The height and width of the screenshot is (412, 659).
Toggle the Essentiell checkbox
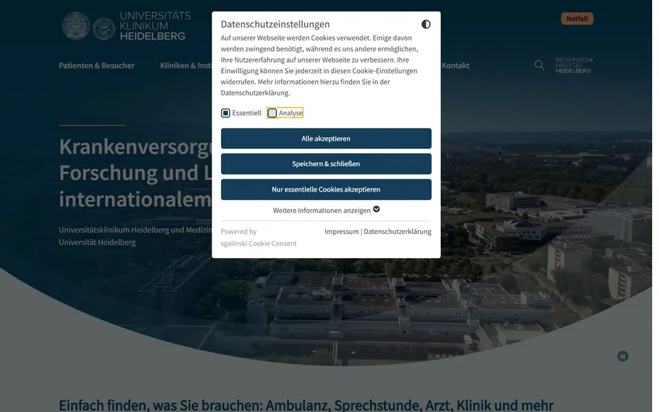coord(226,113)
